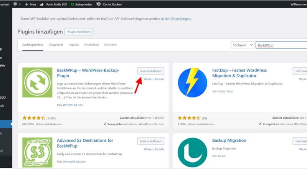Install Advanced S3 Destinations plugin

tap(151, 141)
